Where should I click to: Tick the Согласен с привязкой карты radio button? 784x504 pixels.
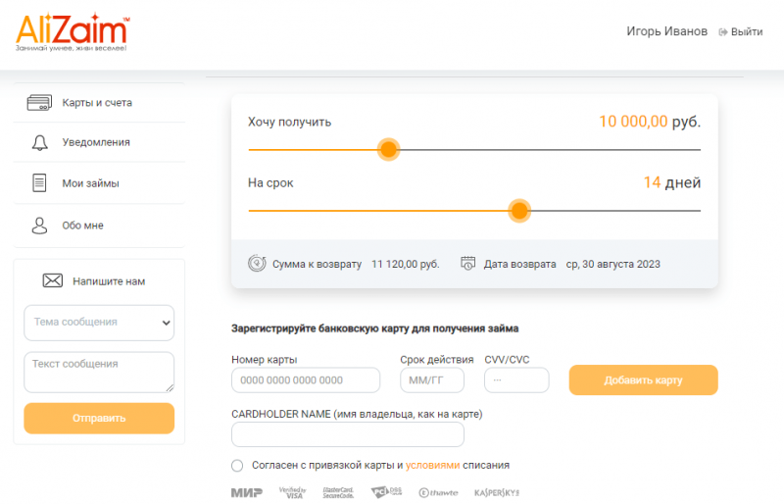(237, 466)
